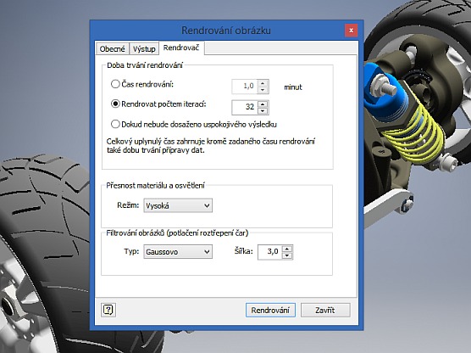Select Čas rendrování radio option
Image resolution: width=471 pixels, height=353 pixels.
coord(115,84)
